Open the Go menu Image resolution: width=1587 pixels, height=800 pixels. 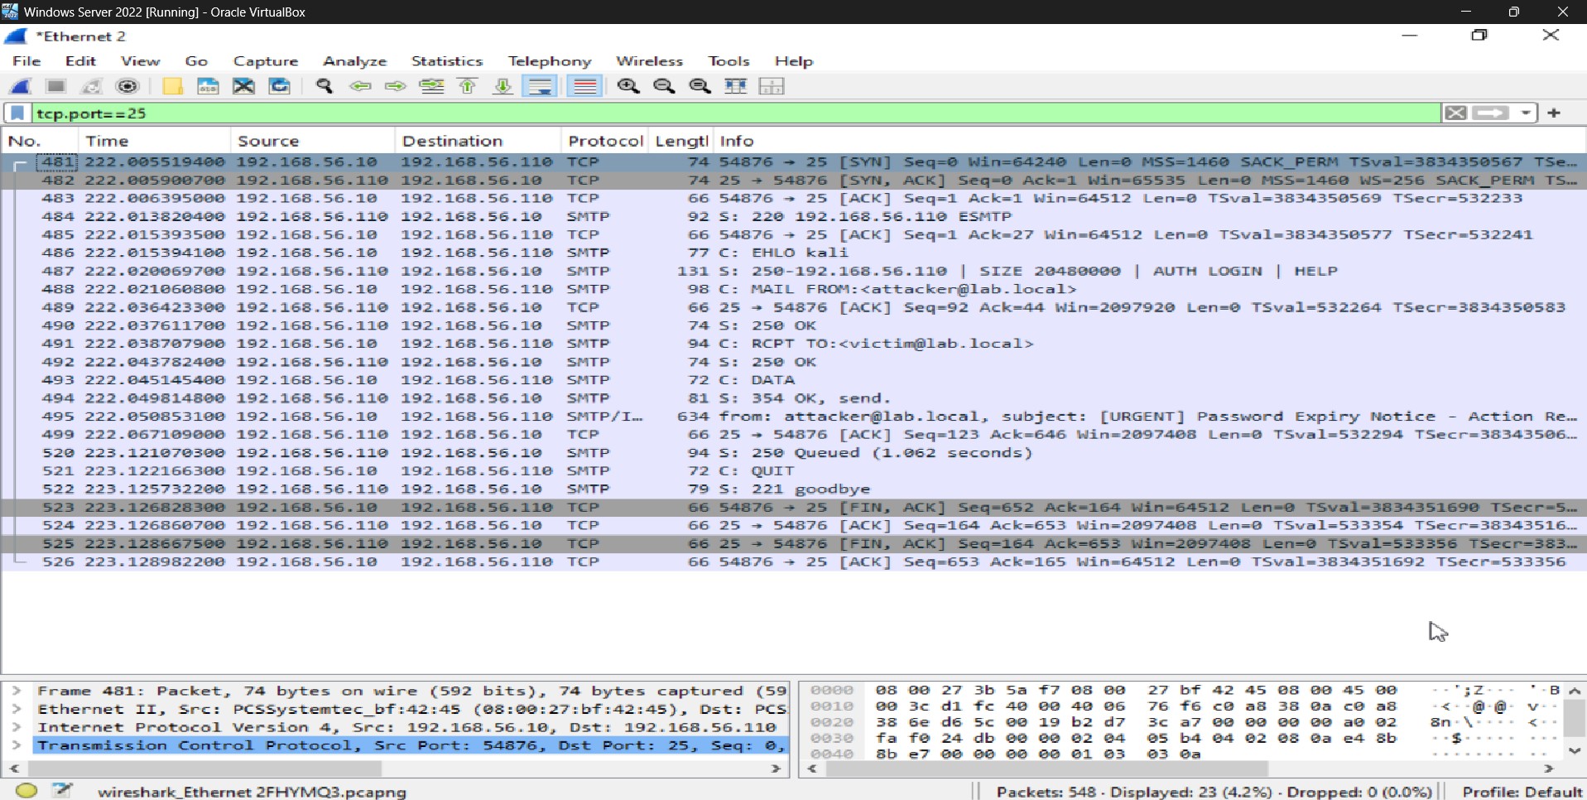pyautogui.click(x=196, y=61)
